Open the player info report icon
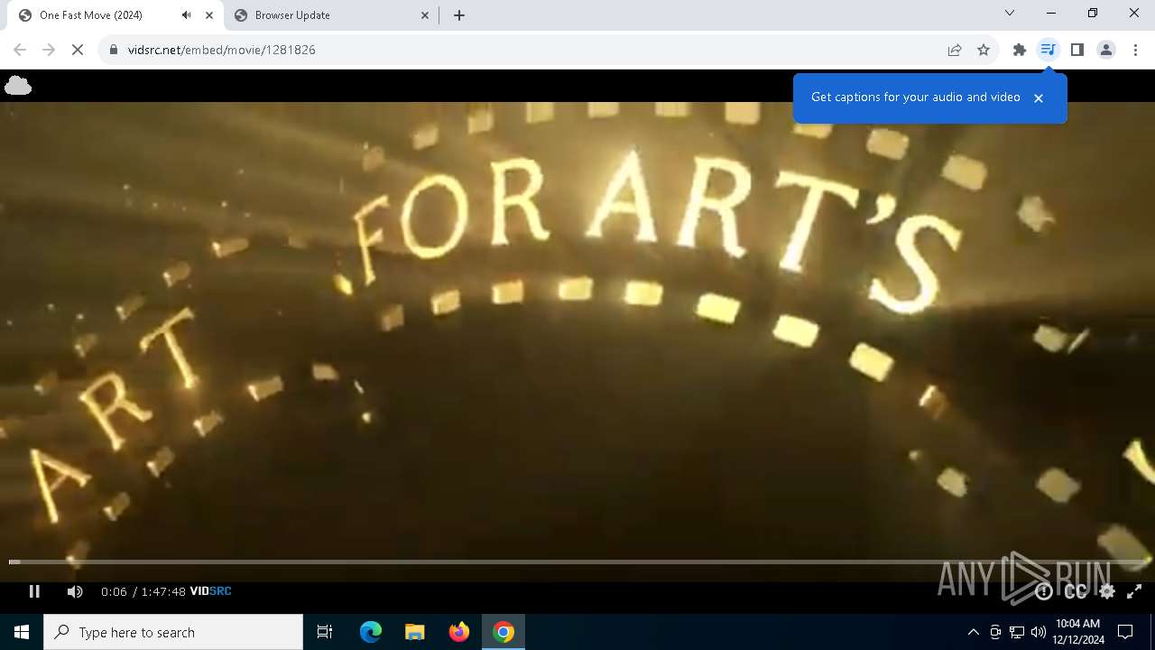Image resolution: width=1155 pixels, height=650 pixels. 1044,591
